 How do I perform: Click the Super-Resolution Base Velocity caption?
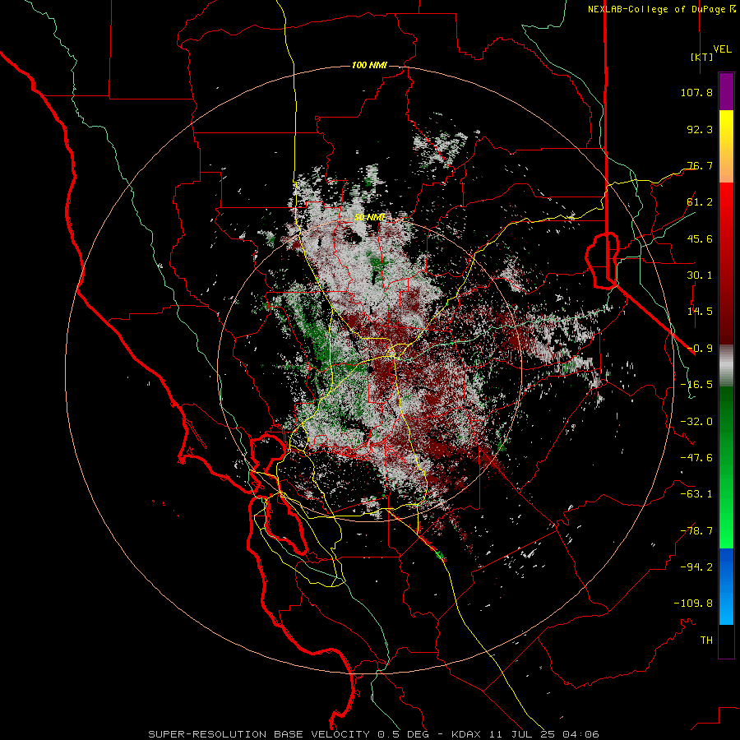[373, 734]
